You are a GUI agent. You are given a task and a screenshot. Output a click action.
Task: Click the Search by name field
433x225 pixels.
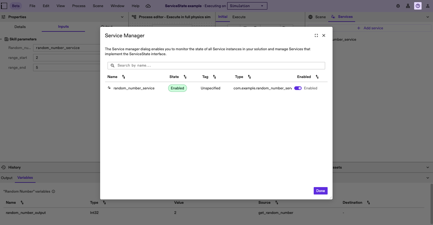tap(216, 65)
